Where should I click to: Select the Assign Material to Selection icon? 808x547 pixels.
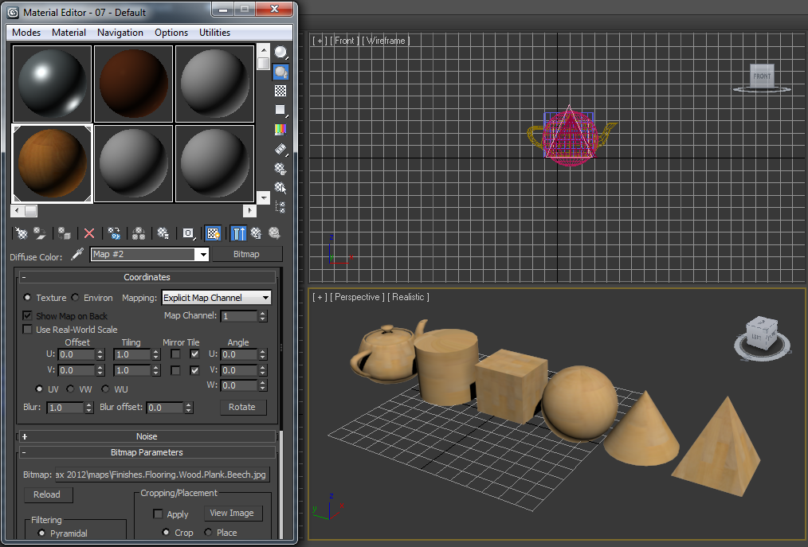[64, 232]
